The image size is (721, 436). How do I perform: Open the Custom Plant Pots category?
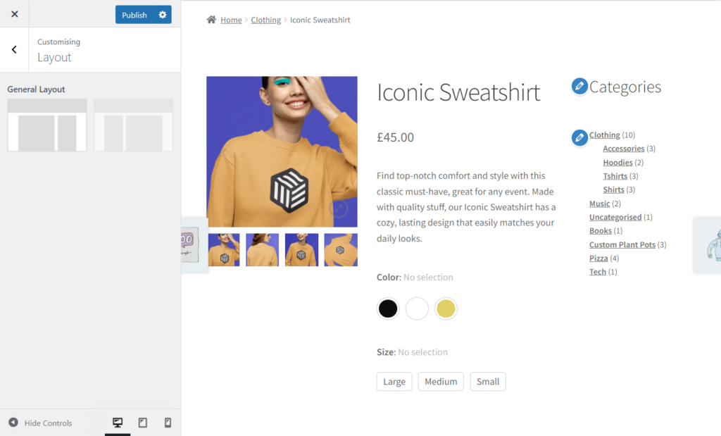click(x=622, y=244)
